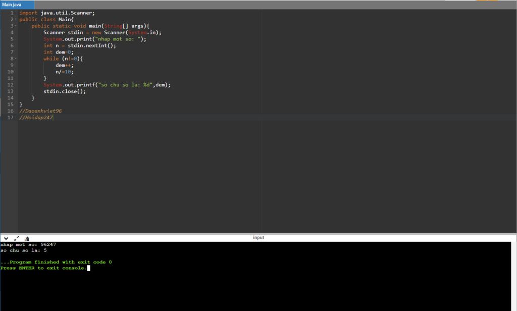Click the 'public class Main{' code line

click(x=46, y=20)
